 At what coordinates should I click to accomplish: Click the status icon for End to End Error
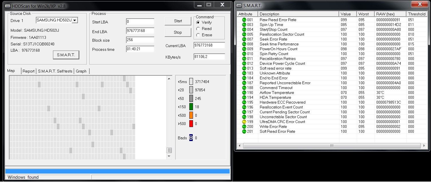244,78
